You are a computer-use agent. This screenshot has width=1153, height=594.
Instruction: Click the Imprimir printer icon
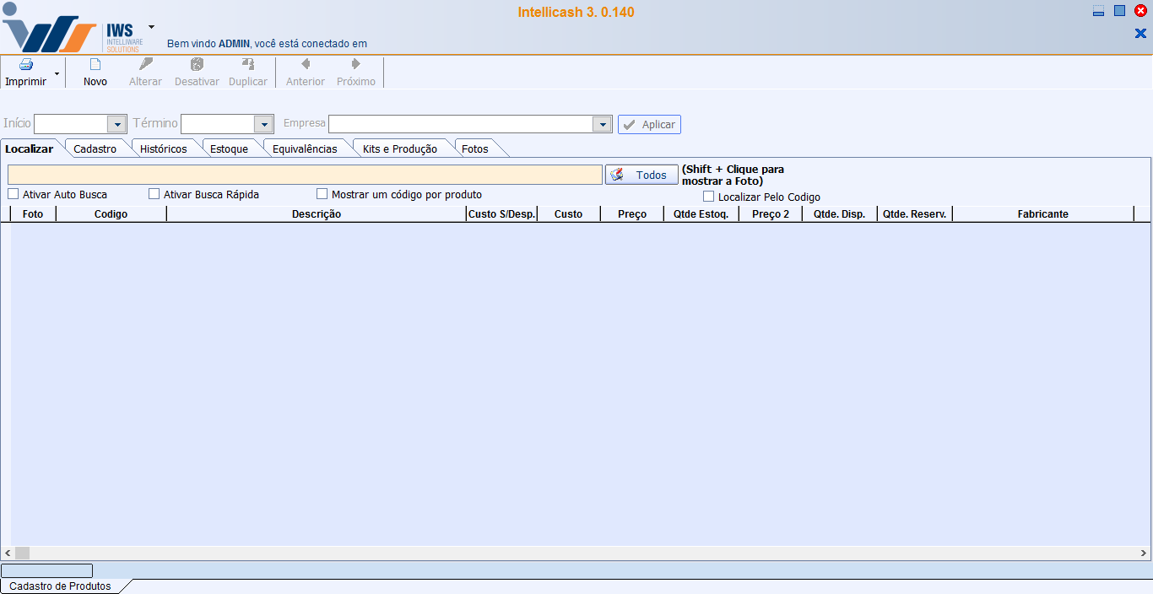coord(26,65)
